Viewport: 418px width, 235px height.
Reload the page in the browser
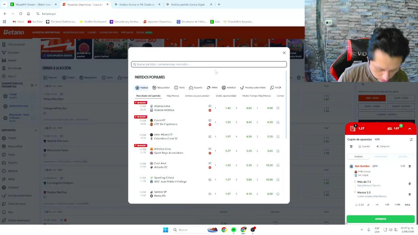coord(21,14)
